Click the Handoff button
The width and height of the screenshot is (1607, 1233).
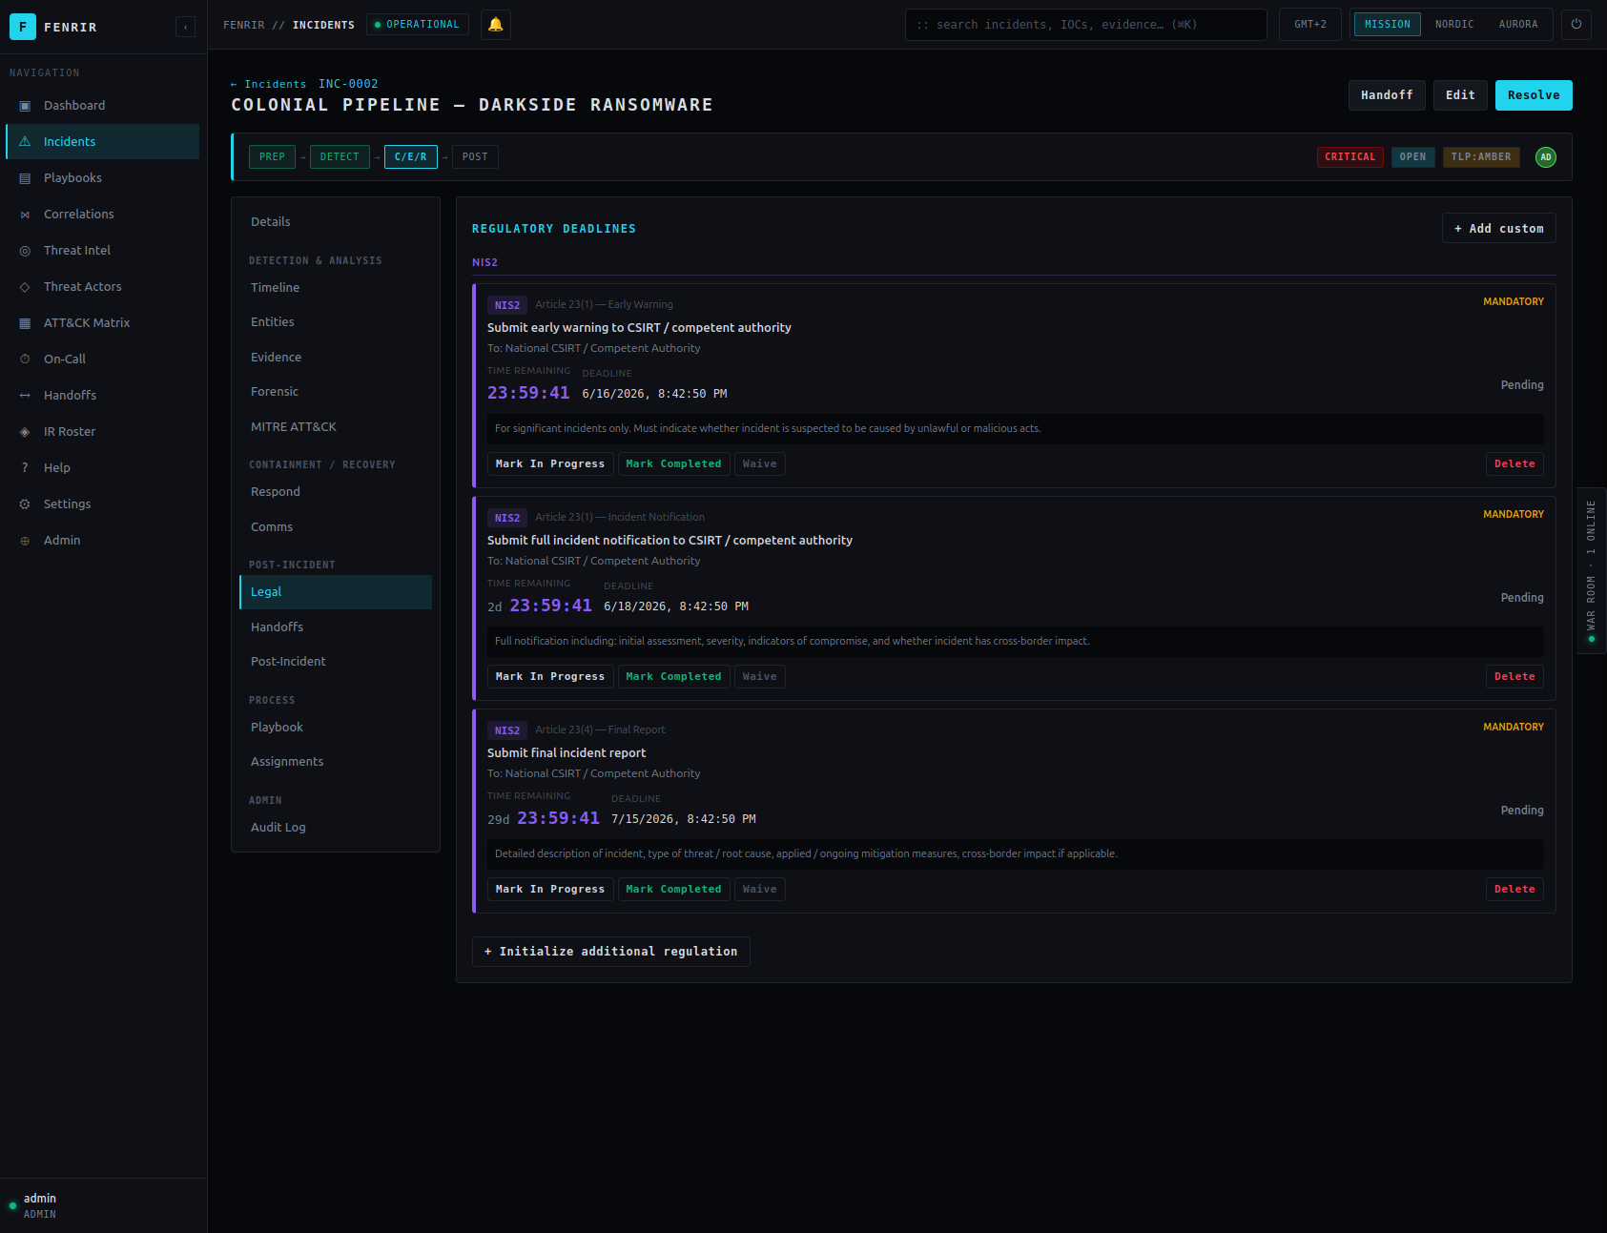click(1387, 95)
